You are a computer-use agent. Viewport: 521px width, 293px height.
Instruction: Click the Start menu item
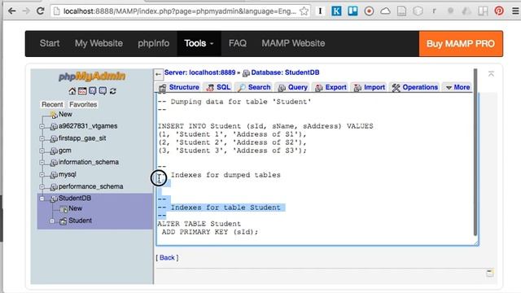pyautogui.click(x=50, y=43)
